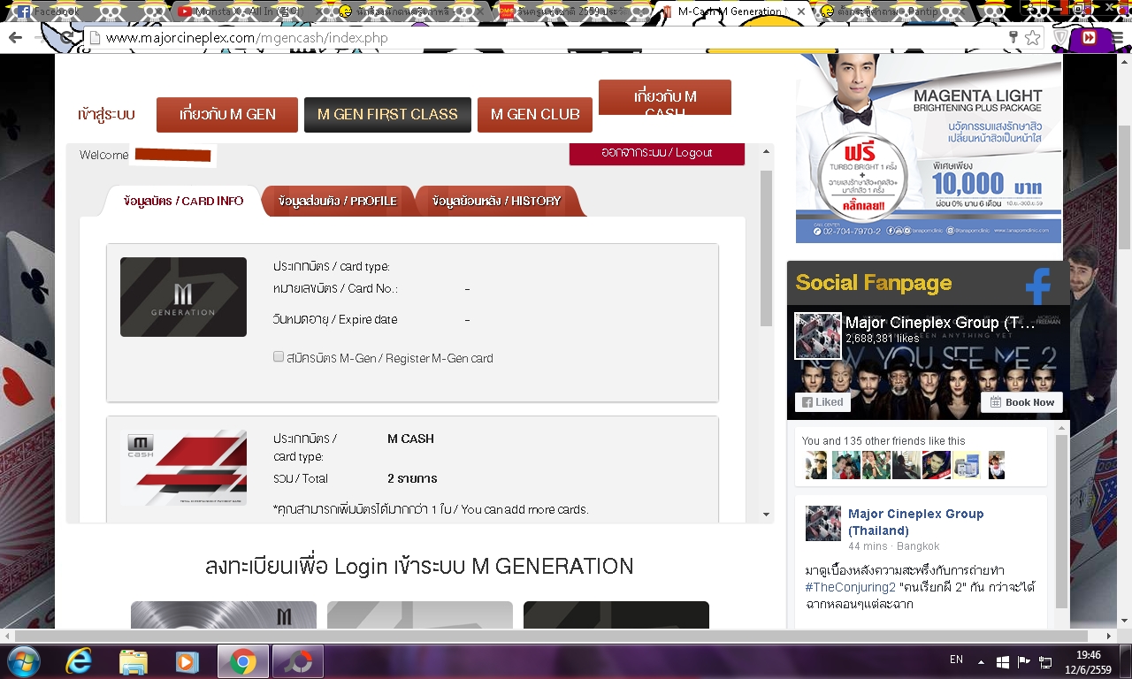Open Action Center flag icon in tray
The height and width of the screenshot is (679, 1132).
[1024, 661]
